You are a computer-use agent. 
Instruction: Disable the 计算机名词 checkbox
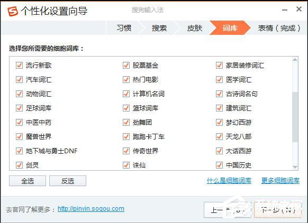point(126,94)
